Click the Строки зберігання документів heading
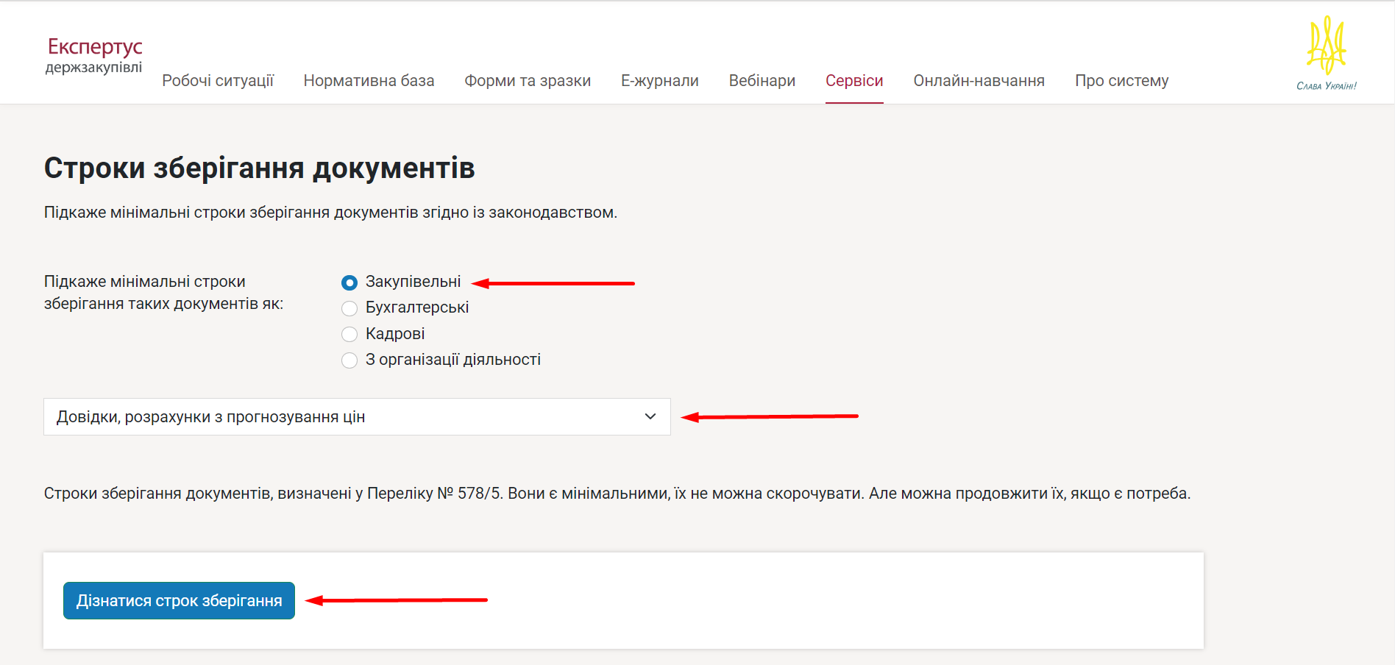Image resolution: width=1395 pixels, height=665 pixels. pyautogui.click(x=259, y=168)
